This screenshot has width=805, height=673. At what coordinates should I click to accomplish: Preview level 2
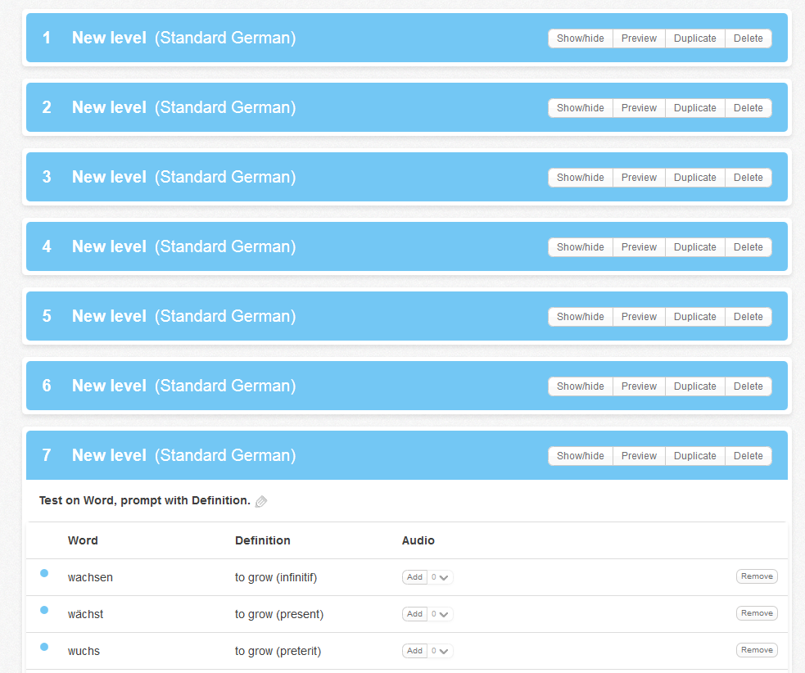pyautogui.click(x=639, y=108)
